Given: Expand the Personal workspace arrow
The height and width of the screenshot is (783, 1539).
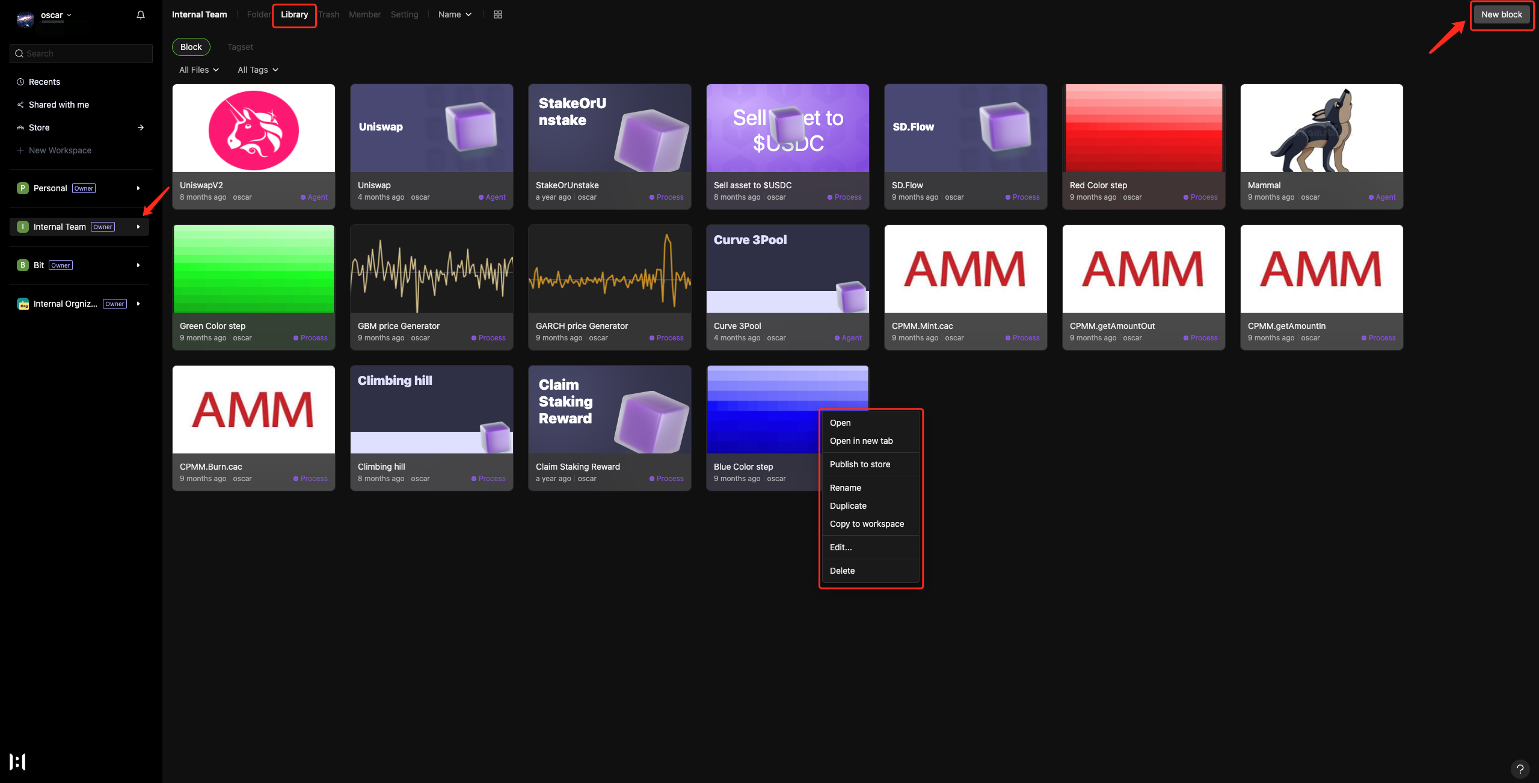Looking at the screenshot, I should point(138,188).
